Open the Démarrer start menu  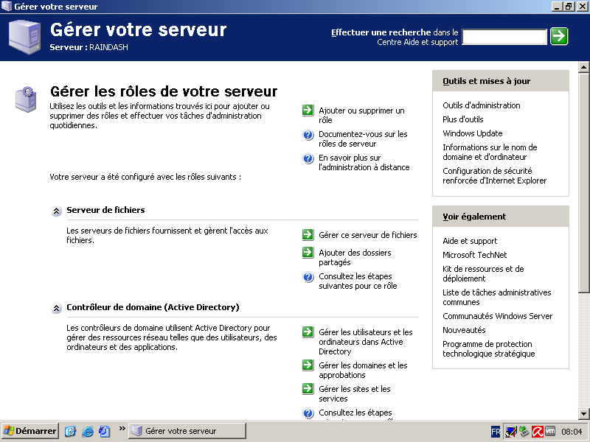[30, 431]
